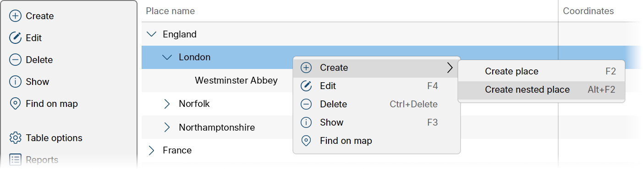
Task: Click the pencil icon in context menu Edit
Action: 306,86
